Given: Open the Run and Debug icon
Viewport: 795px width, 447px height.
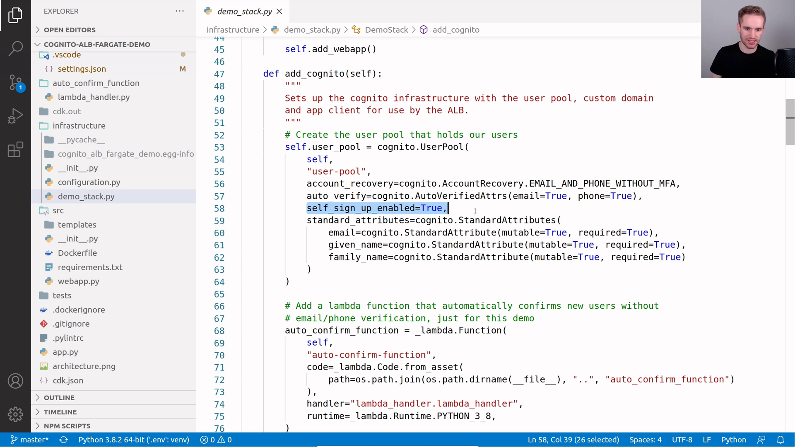Looking at the screenshot, I should pos(15,118).
